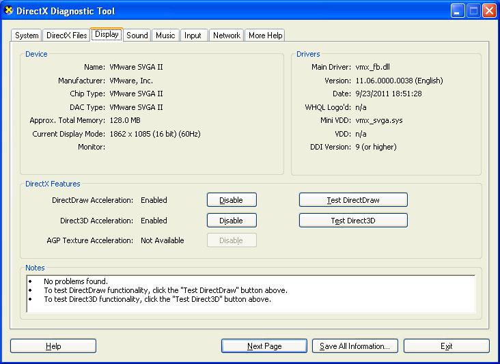Click display mode '1862 x 1085 (16 bit) (60Hz)'

tap(155, 134)
